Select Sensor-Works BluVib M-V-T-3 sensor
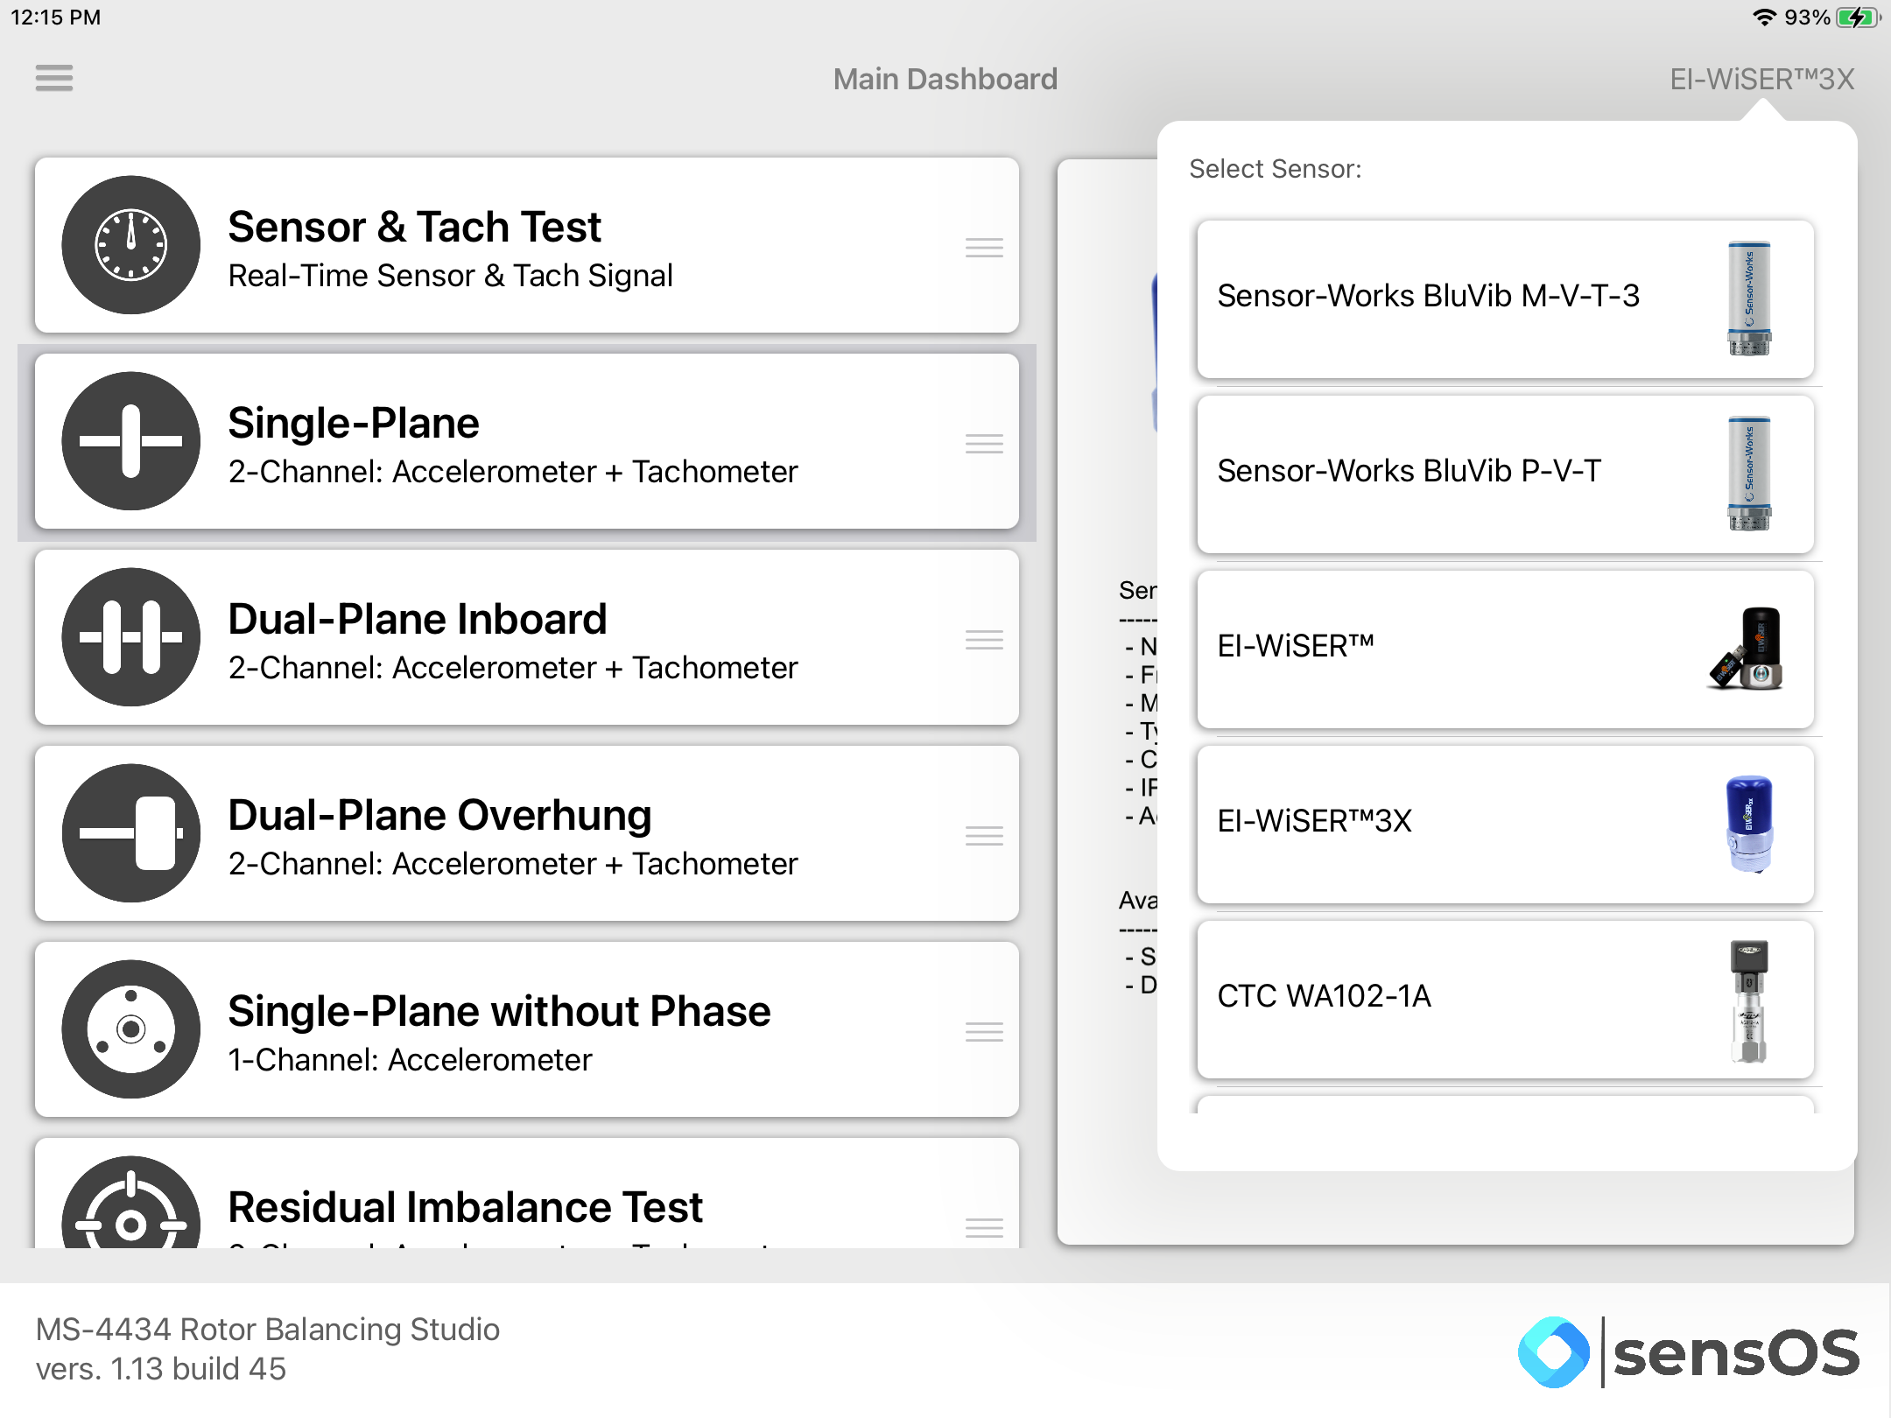The image size is (1891, 1418). [1506, 299]
